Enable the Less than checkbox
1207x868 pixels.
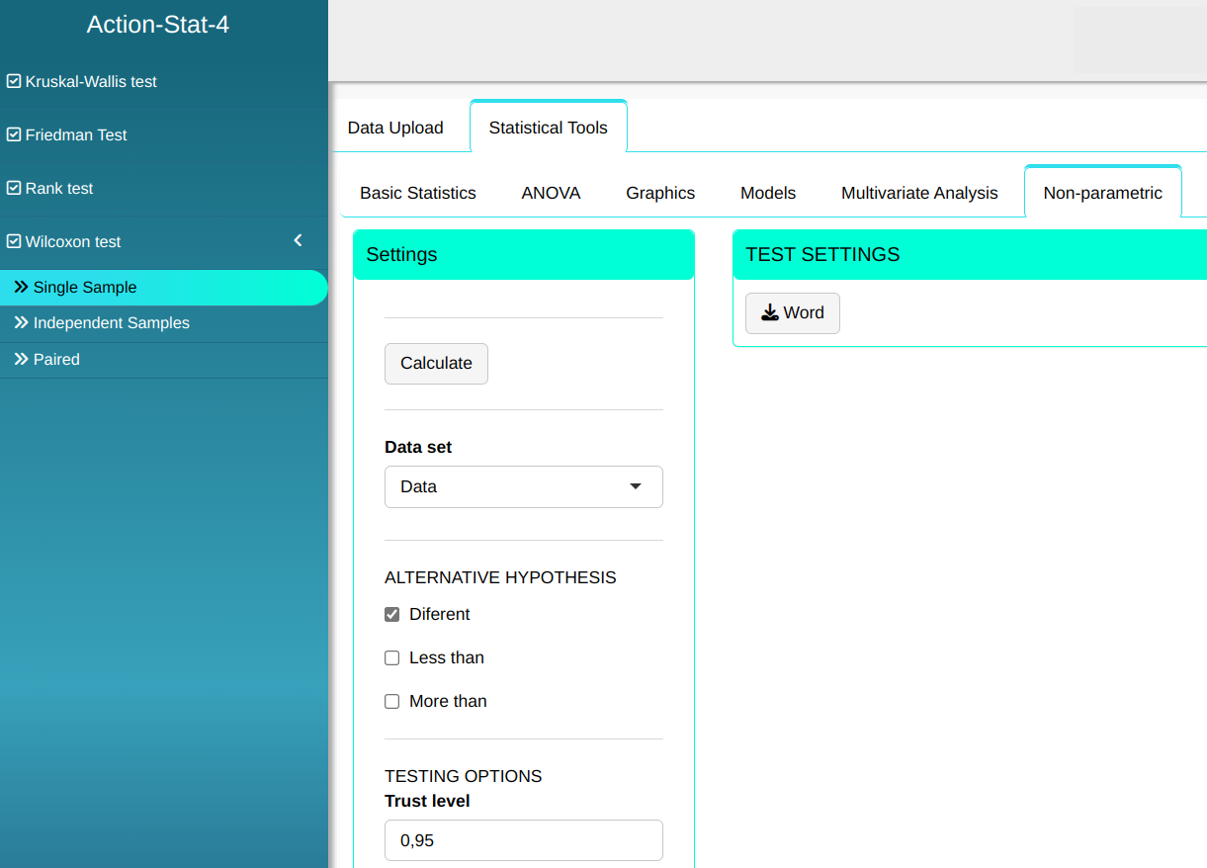pos(392,658)
